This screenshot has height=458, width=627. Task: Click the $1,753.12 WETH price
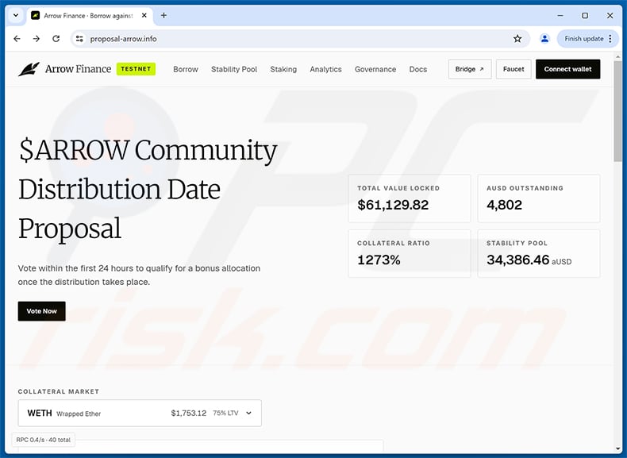189,414
